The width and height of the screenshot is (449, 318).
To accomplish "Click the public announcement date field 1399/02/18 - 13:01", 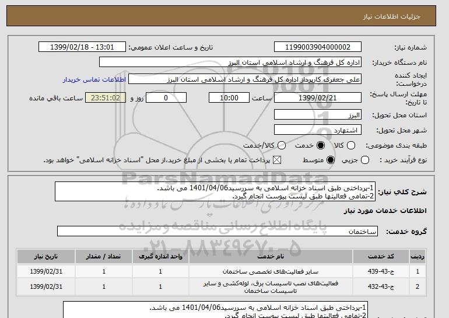I will pyautogui.click(x=82, y=47).
